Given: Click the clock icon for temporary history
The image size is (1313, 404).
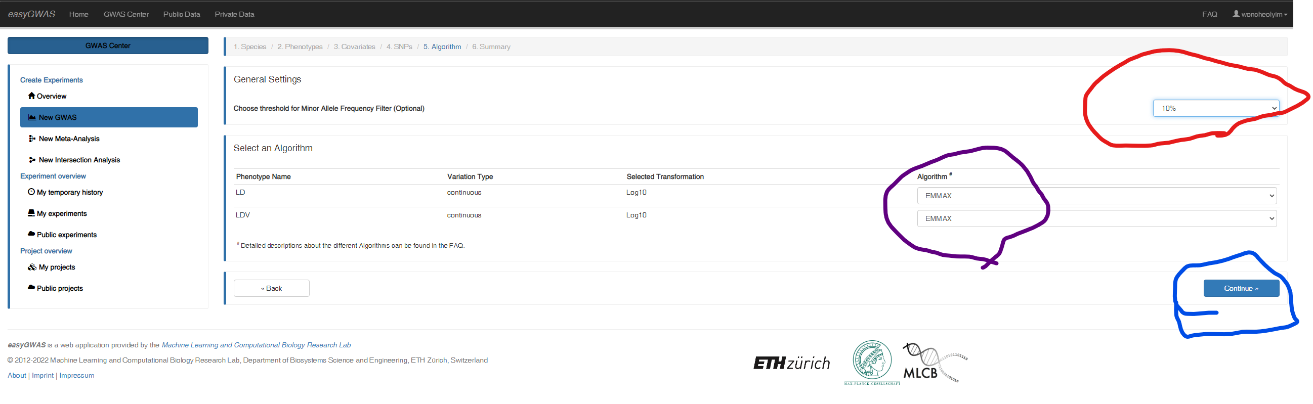Looking at the screenshot, I should click(x=31, y=192).
